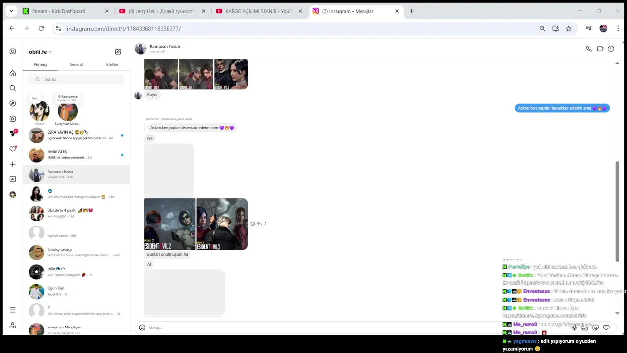This screenshot has height=353, width=627.
Task: Start a video call with Ramazan Tosun
Action: point(600,49)
